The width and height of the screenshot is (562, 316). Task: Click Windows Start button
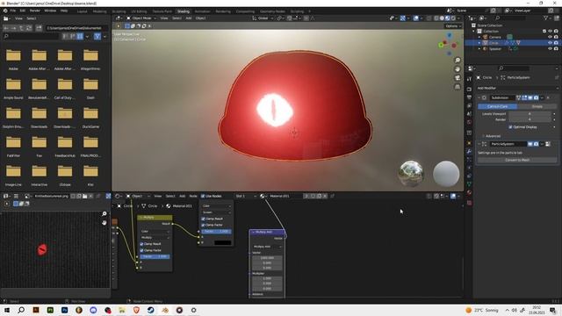pos(7,310)
